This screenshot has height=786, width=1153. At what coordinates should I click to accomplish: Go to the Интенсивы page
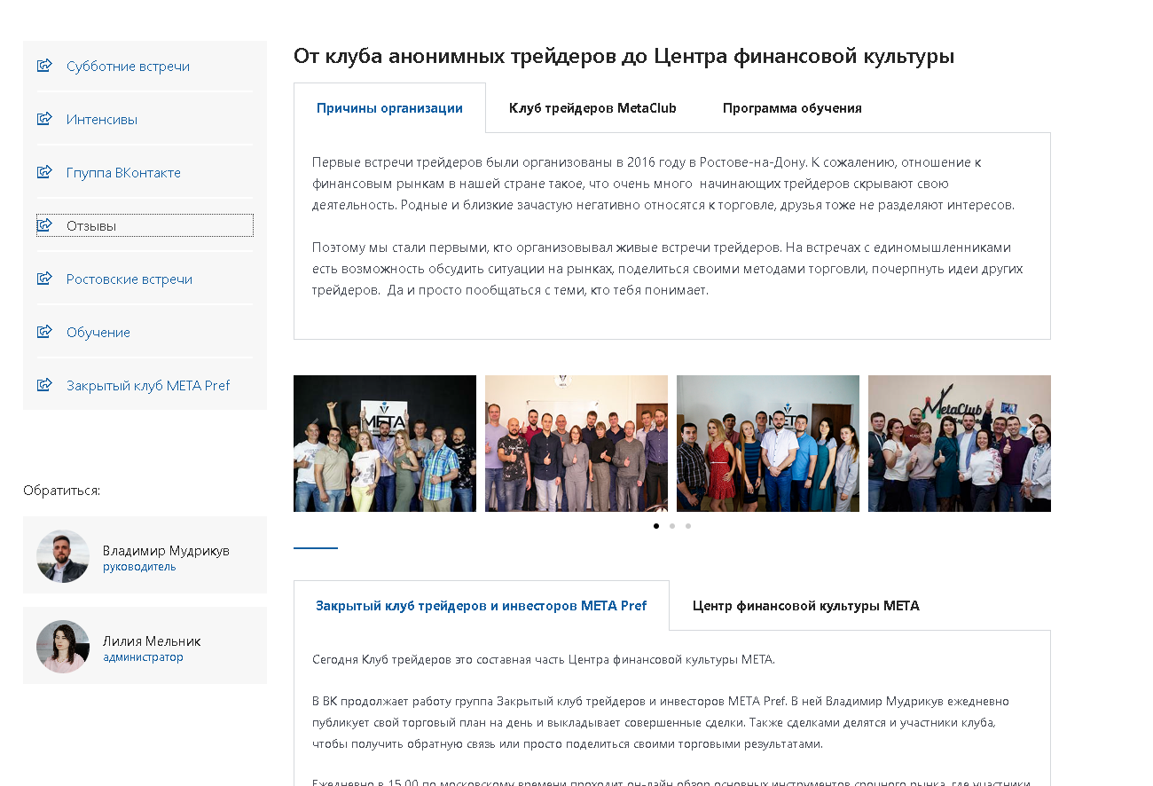102,120
